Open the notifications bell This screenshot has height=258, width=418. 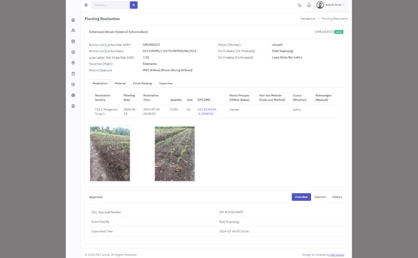(309, 5)
